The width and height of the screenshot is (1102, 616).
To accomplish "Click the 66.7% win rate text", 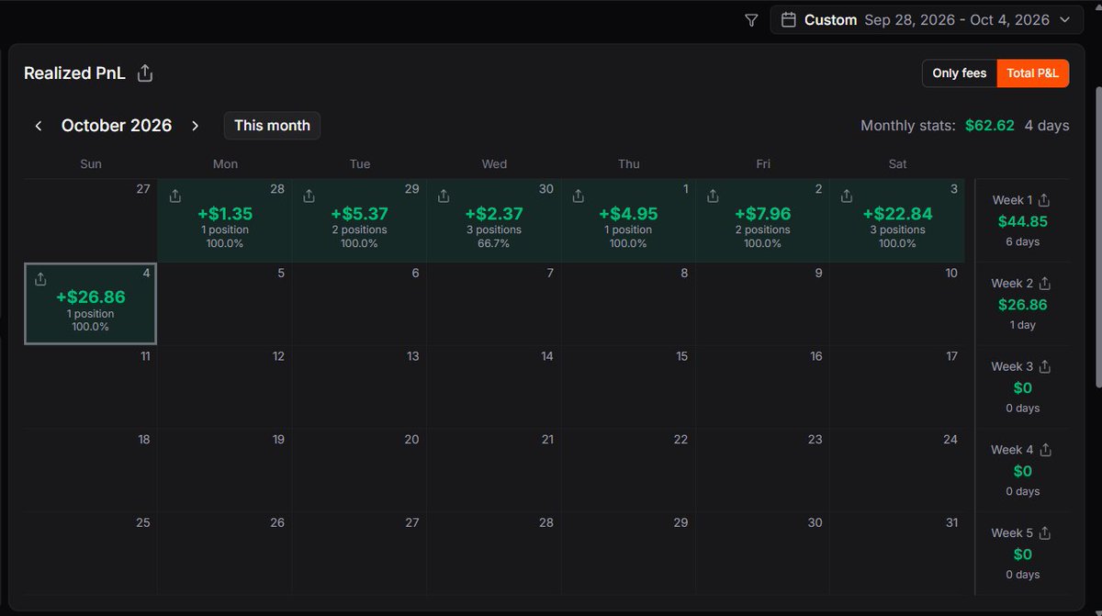I will tap(494, 243).
